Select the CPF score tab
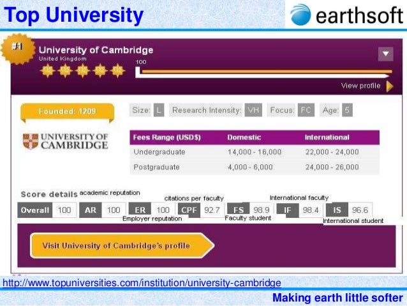Screen dimensions: 407x306 click(x=189, y=210)
